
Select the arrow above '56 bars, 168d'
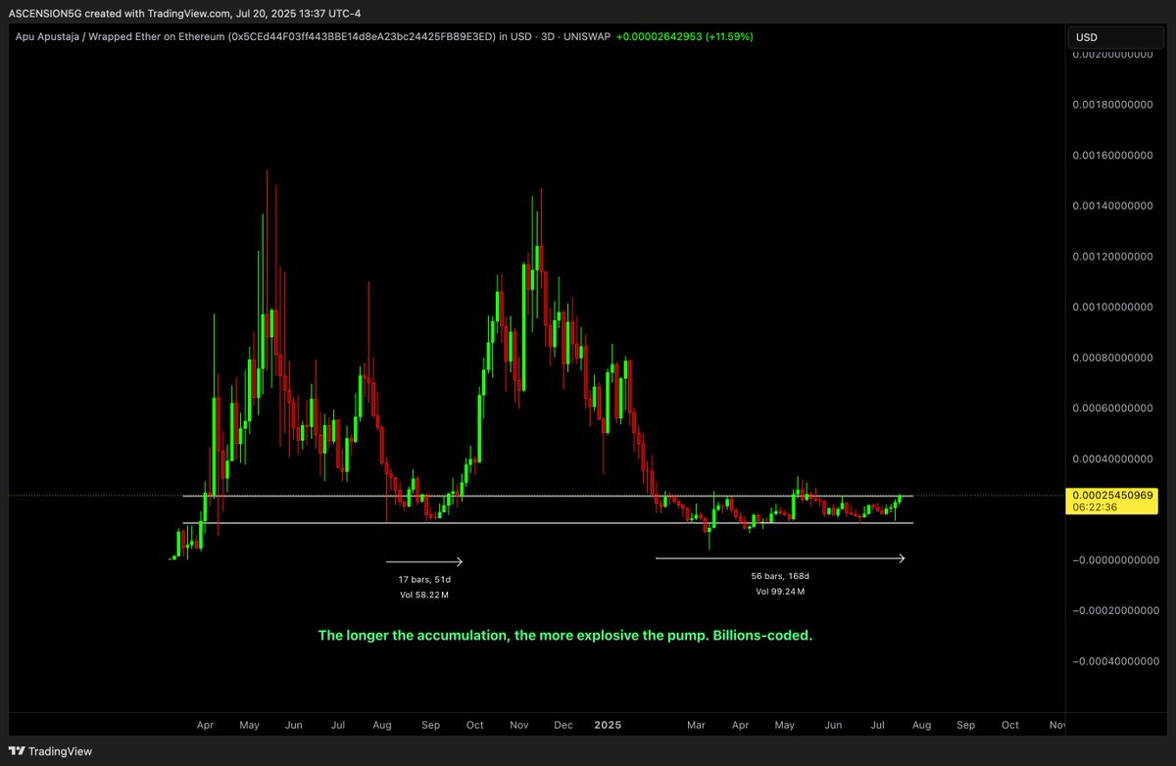[780, 558]
